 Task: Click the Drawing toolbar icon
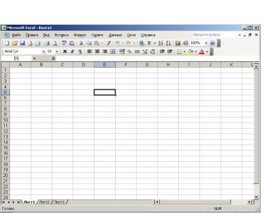(x=185, y=43)
